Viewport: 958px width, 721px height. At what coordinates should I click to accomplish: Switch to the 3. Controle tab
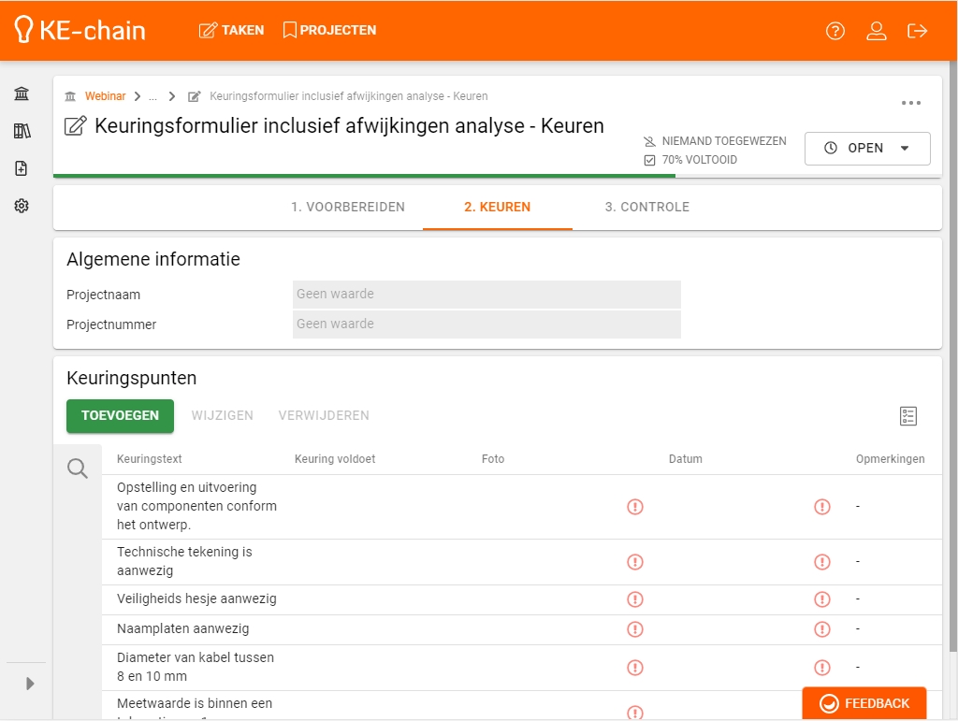647,208
